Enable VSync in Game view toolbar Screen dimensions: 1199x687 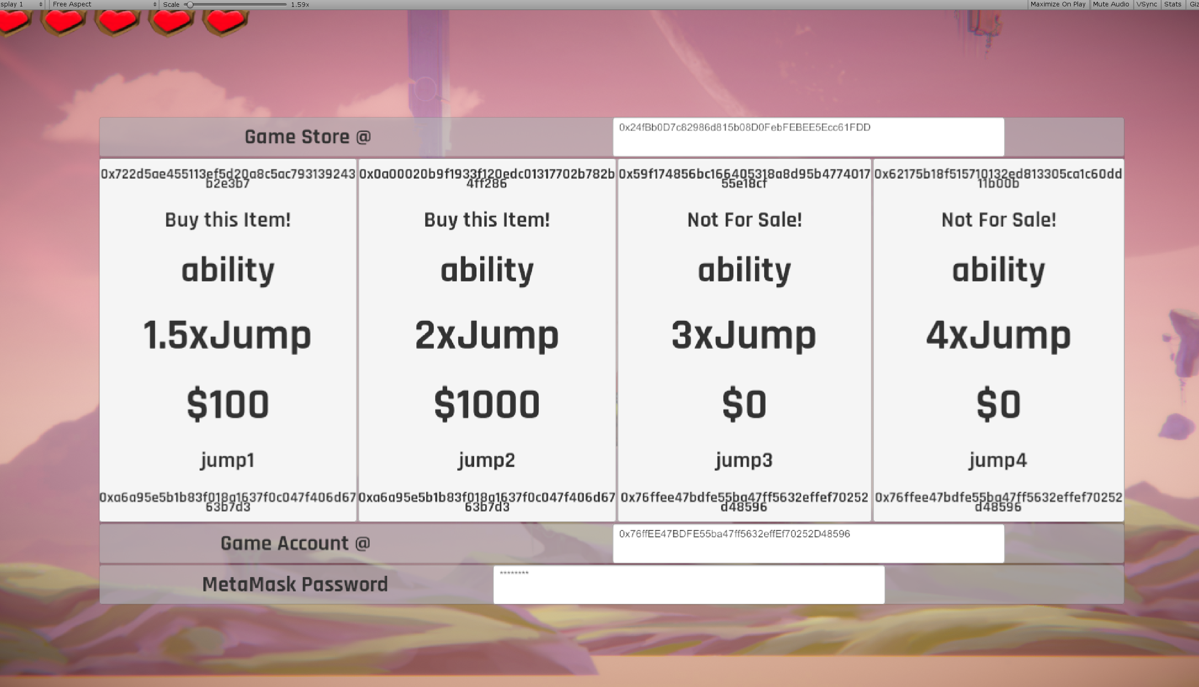click(x=1146, y=4)
